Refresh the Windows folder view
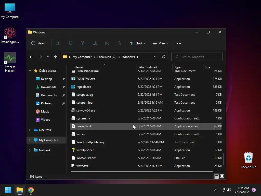Image resolution: width=261 pixels, height=196 pixels. [x=164, y=57]
